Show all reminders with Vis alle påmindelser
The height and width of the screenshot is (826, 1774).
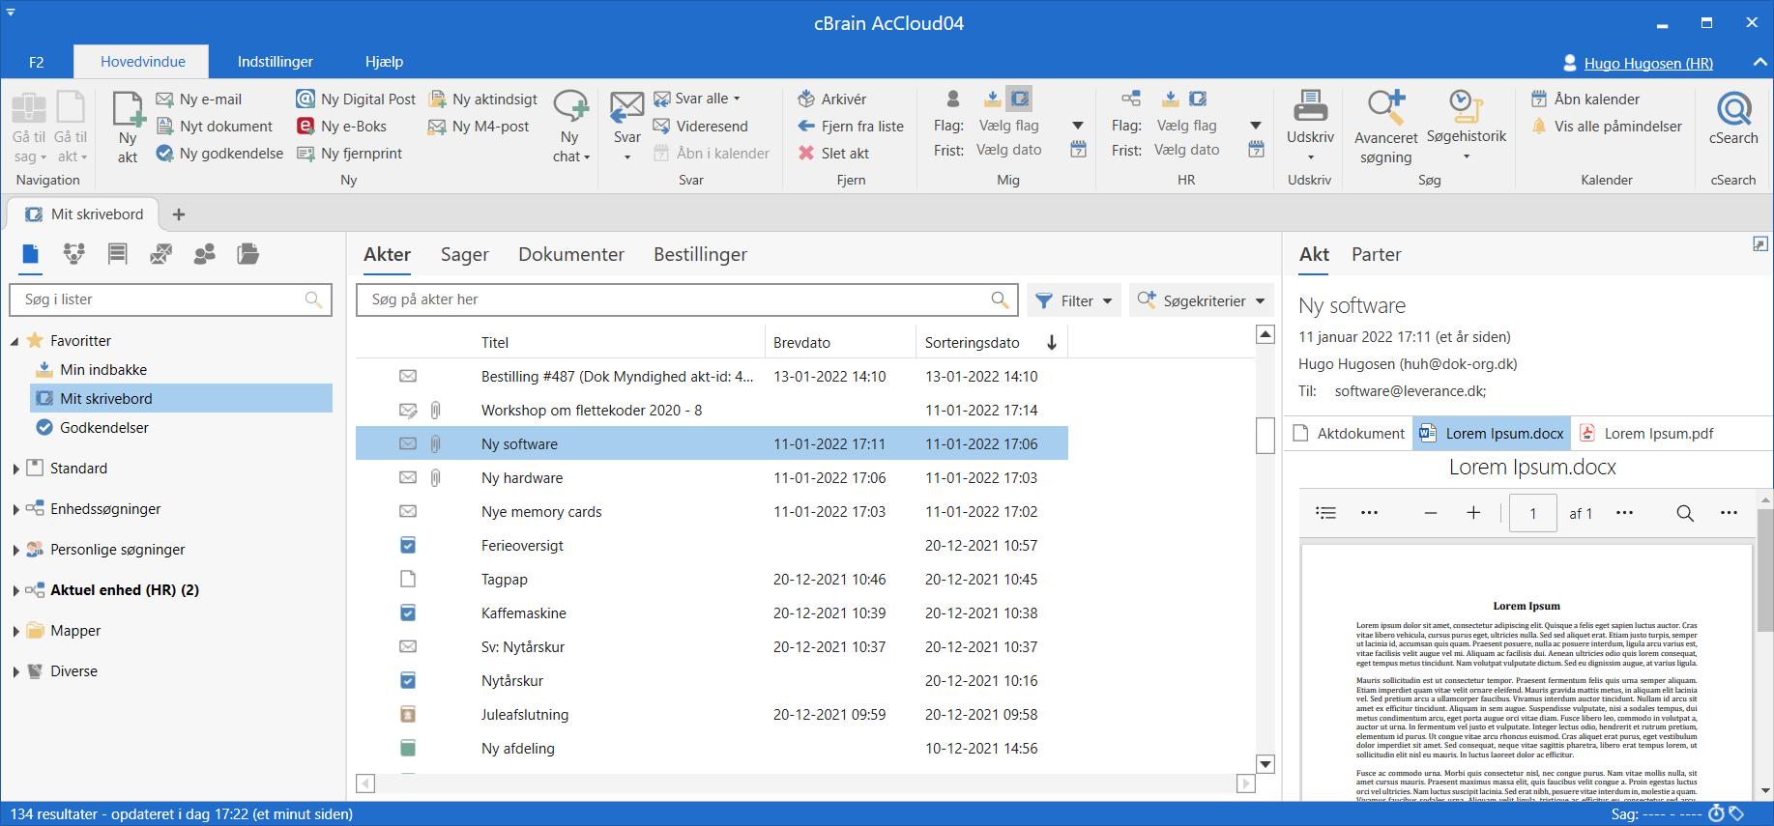1607,126
